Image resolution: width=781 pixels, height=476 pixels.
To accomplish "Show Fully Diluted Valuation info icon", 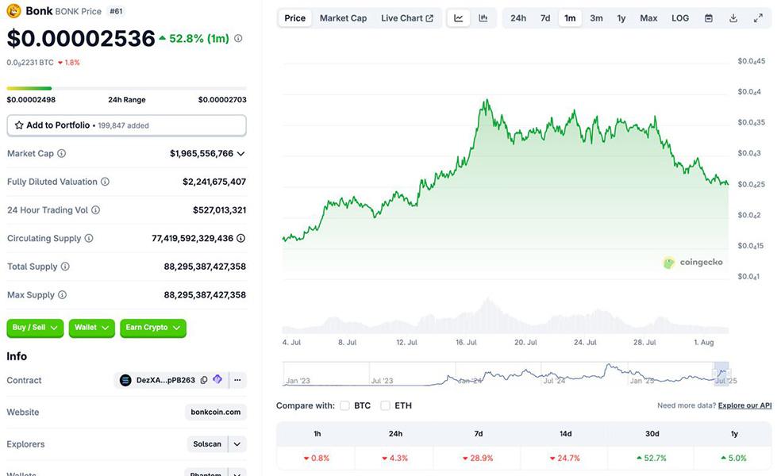I will click(x=105, y=182).
